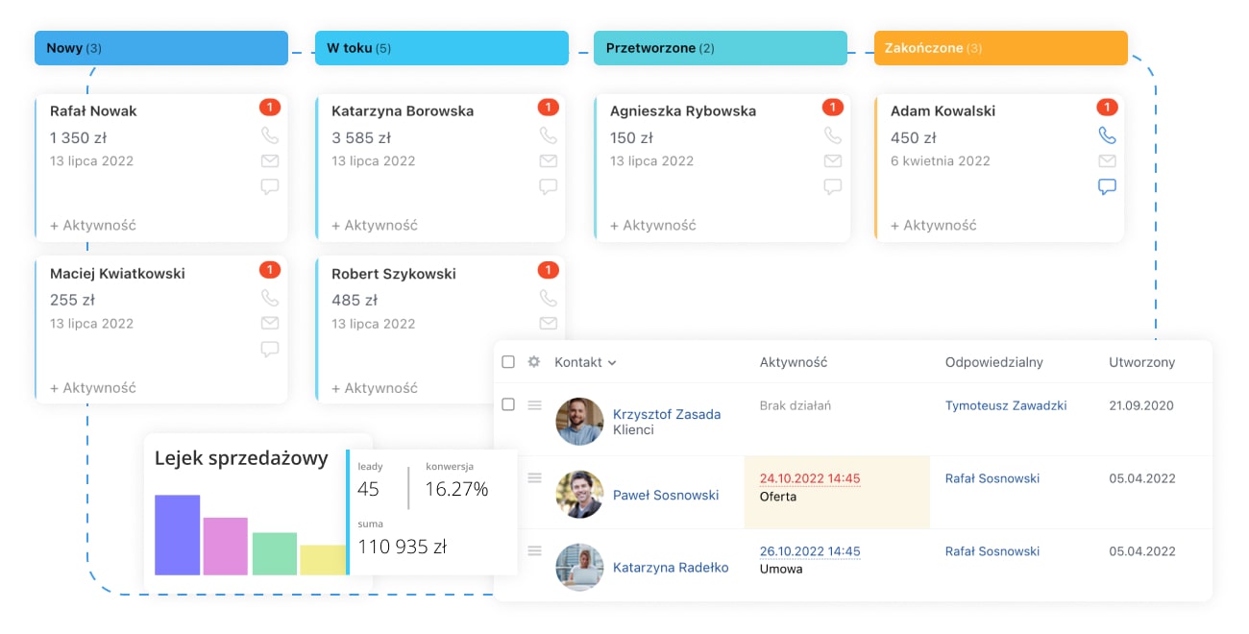This screenshot has height=634, width=1249.
Task: Select the Zakończone pipeline stage tab
Action: pyautogui.click(x=999, y=48)
